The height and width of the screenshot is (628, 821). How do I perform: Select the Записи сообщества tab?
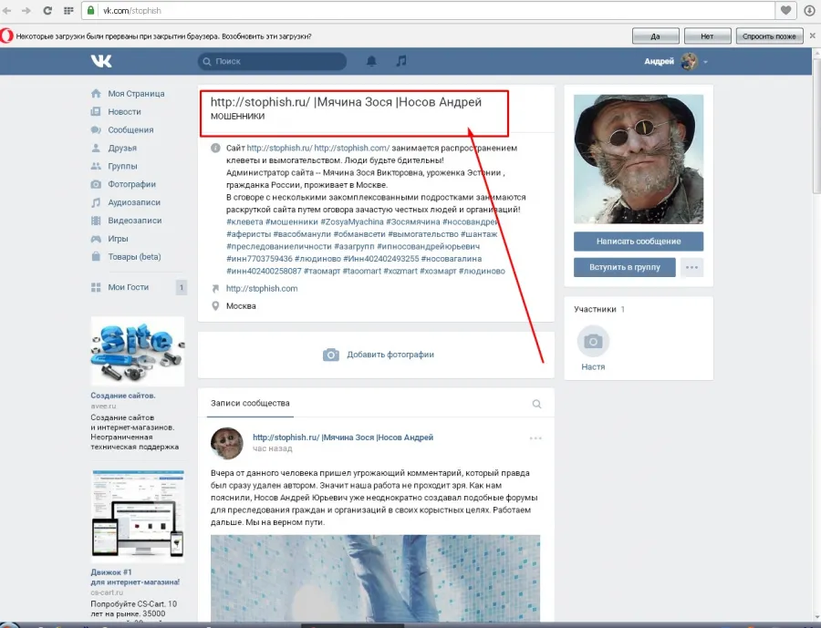point(250,403)
